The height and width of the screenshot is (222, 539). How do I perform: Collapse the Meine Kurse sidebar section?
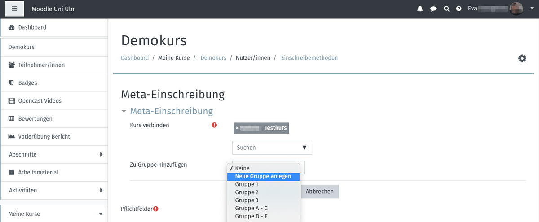click(101, 214)
